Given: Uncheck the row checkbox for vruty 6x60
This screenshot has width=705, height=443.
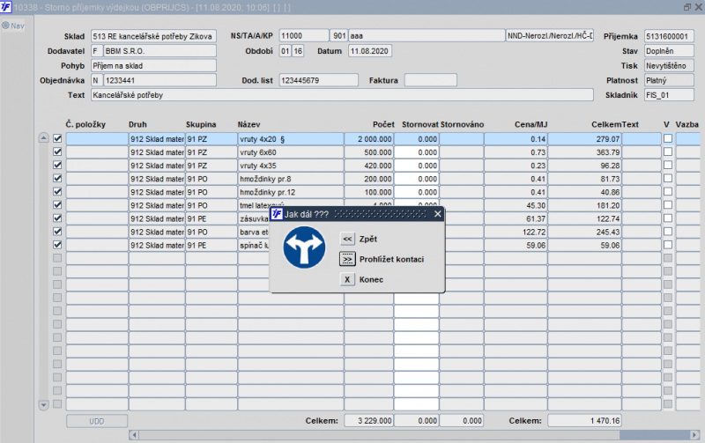Looking at the screenshot, I should pyautogui.click(x=57, y=151).
